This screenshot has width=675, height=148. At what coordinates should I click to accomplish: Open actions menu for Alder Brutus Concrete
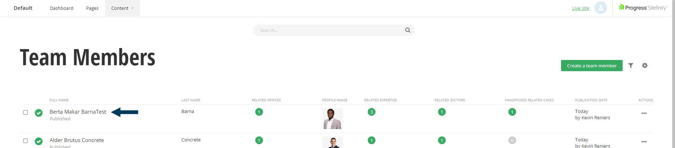point(644,142)
